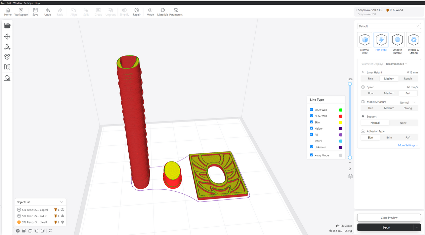Collapse the Object List panel
This screenshot has width=425, height=235.
[62, 202]
